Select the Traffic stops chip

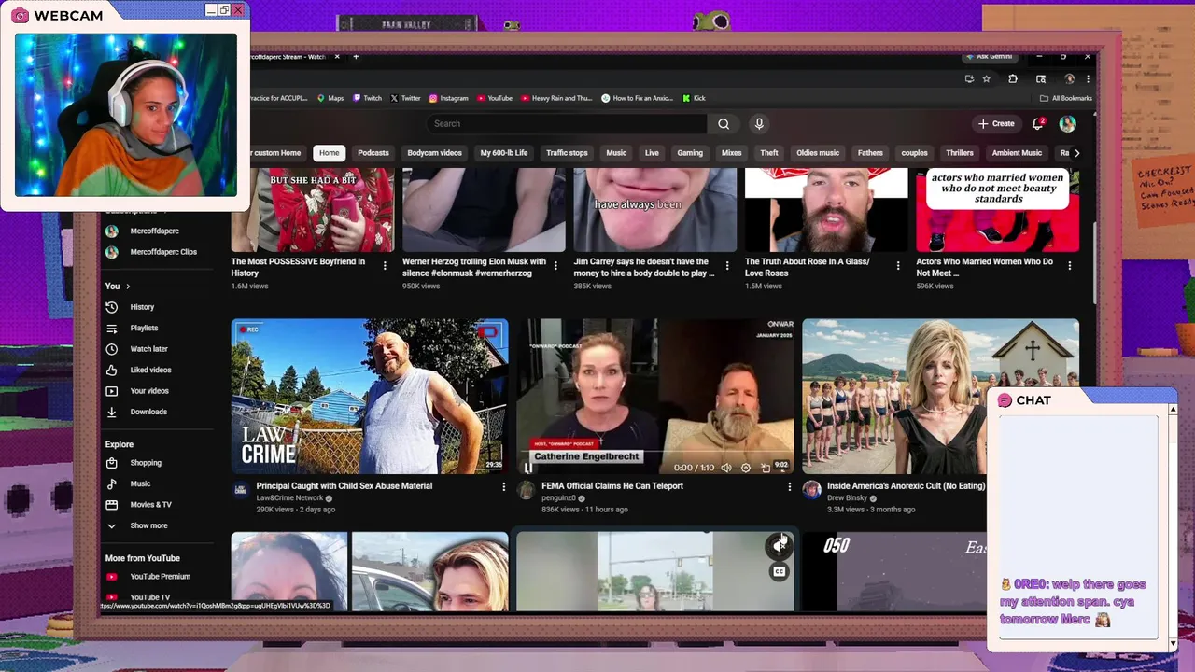point(567,153)
